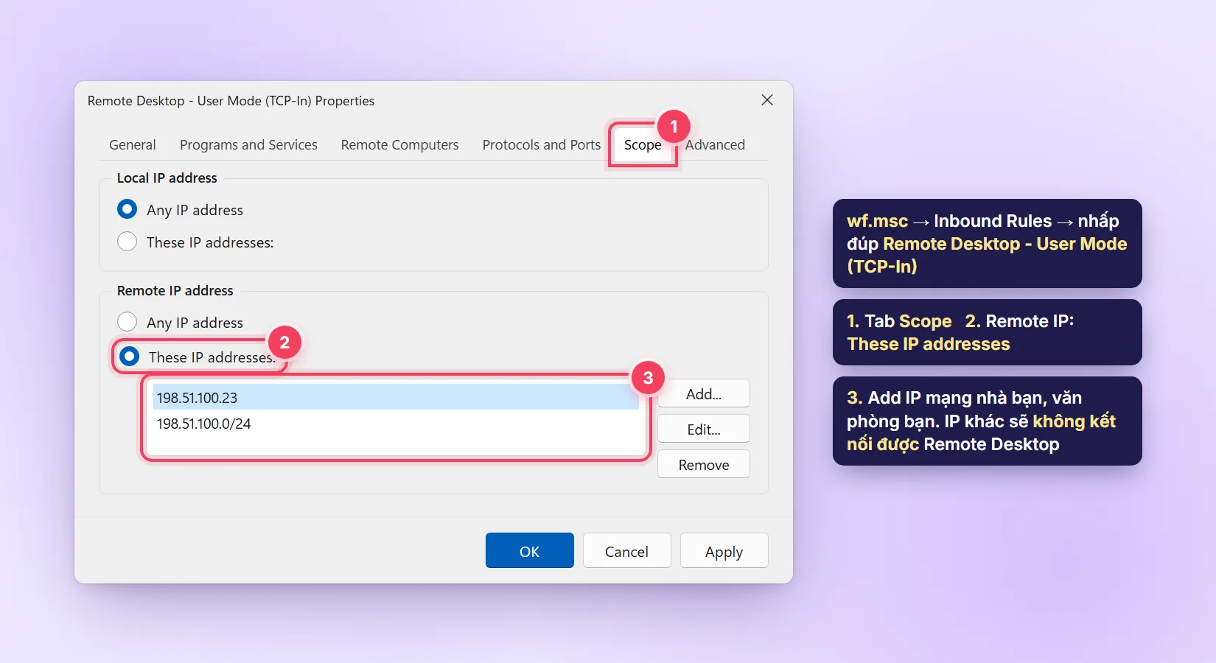
Task: Open the Advanced tab
Action: (x=715, y=145)
